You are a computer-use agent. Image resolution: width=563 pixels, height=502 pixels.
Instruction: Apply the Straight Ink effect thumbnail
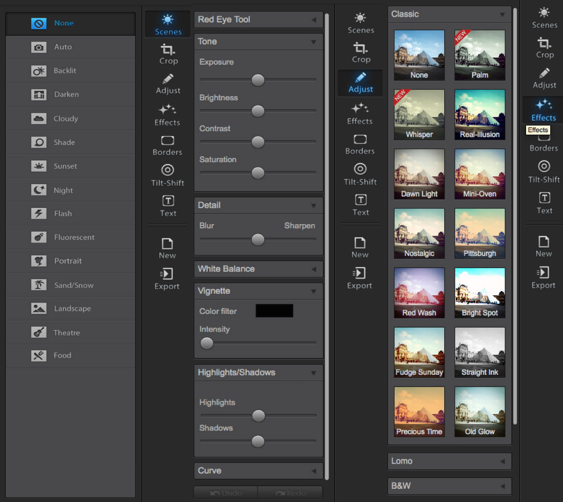tap(479, 352)
